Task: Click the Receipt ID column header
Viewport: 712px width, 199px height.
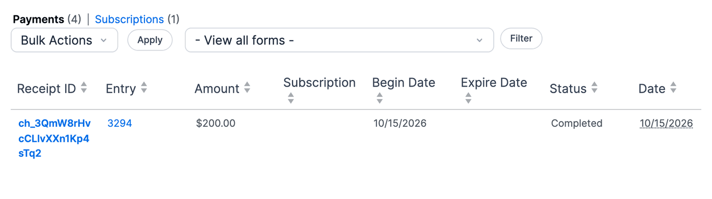Action: pos(46,89)
